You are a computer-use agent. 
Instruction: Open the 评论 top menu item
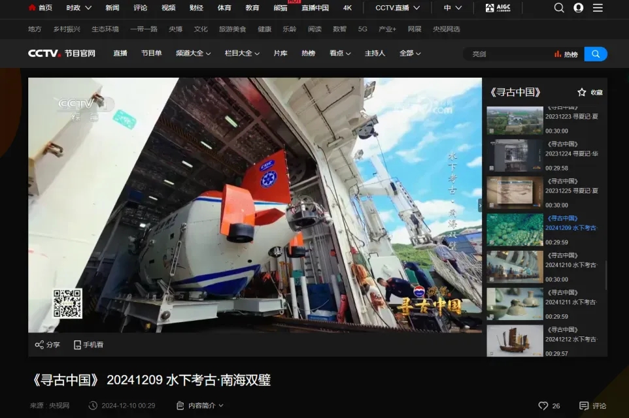[x=141, y=8]
